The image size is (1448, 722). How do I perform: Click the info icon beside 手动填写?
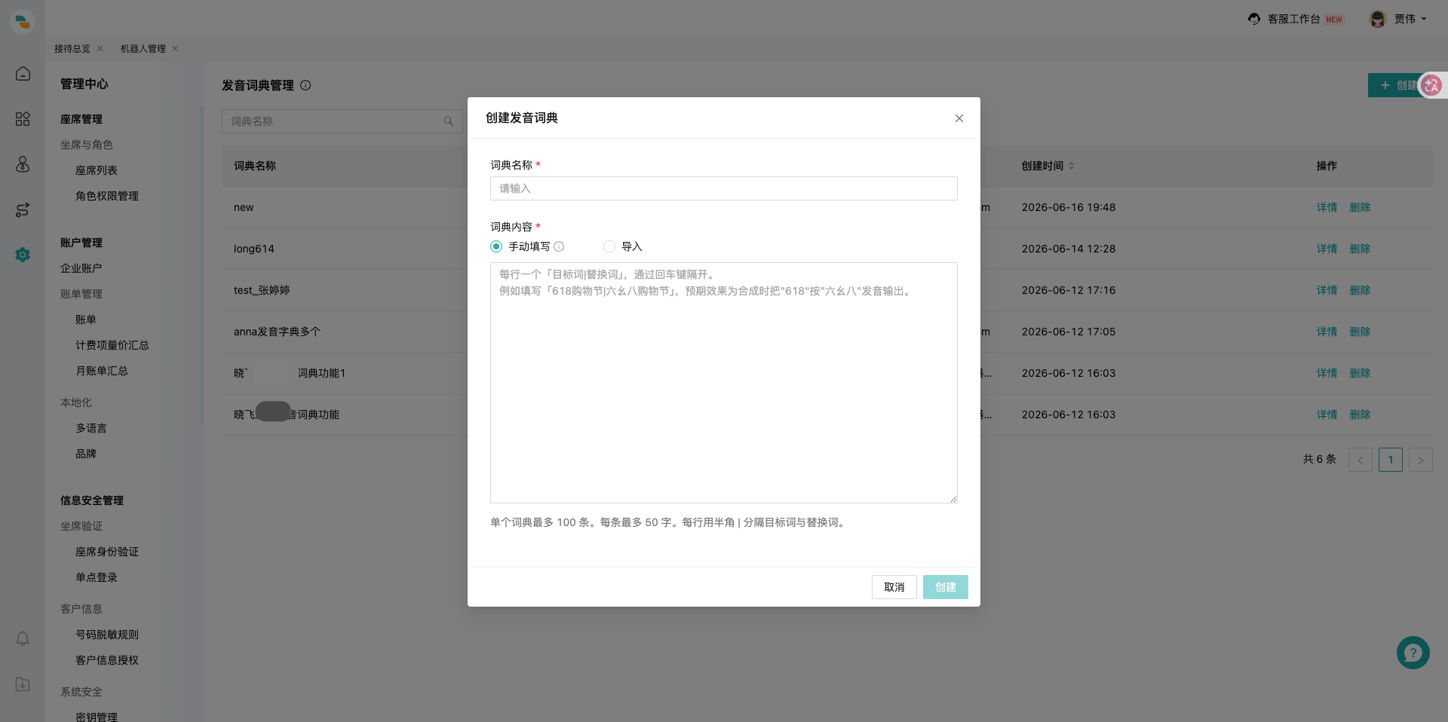(559, 246)
